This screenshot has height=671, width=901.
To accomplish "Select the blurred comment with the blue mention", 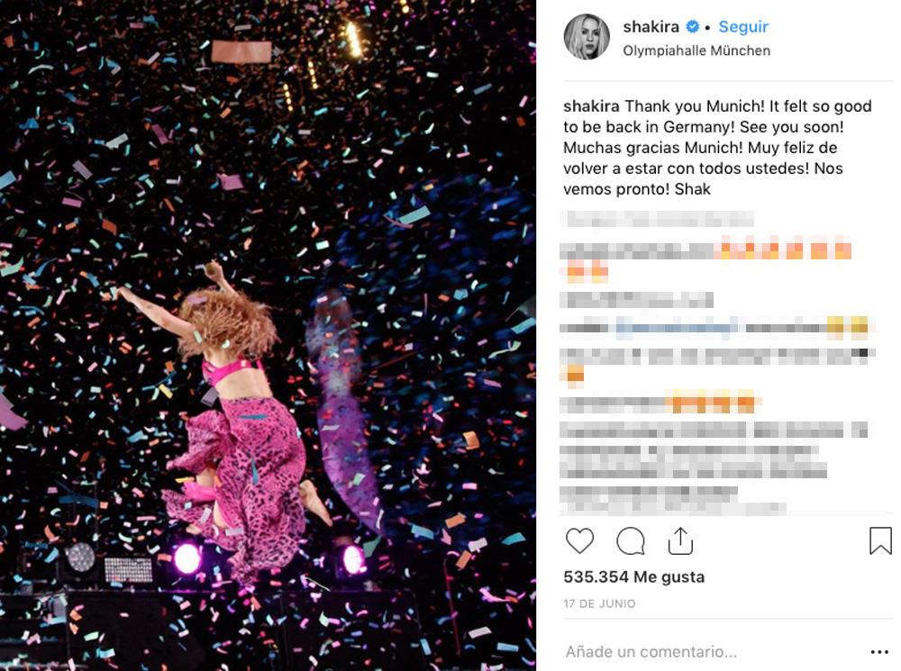I will pyautogui.click(x=716, y=328).
